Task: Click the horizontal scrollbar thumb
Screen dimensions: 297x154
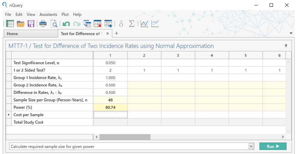Action: (125, 137)
